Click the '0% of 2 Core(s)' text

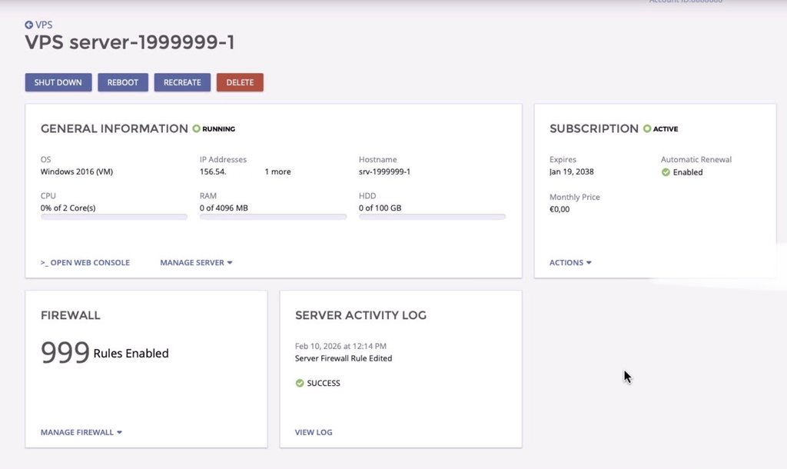[68, 208]
